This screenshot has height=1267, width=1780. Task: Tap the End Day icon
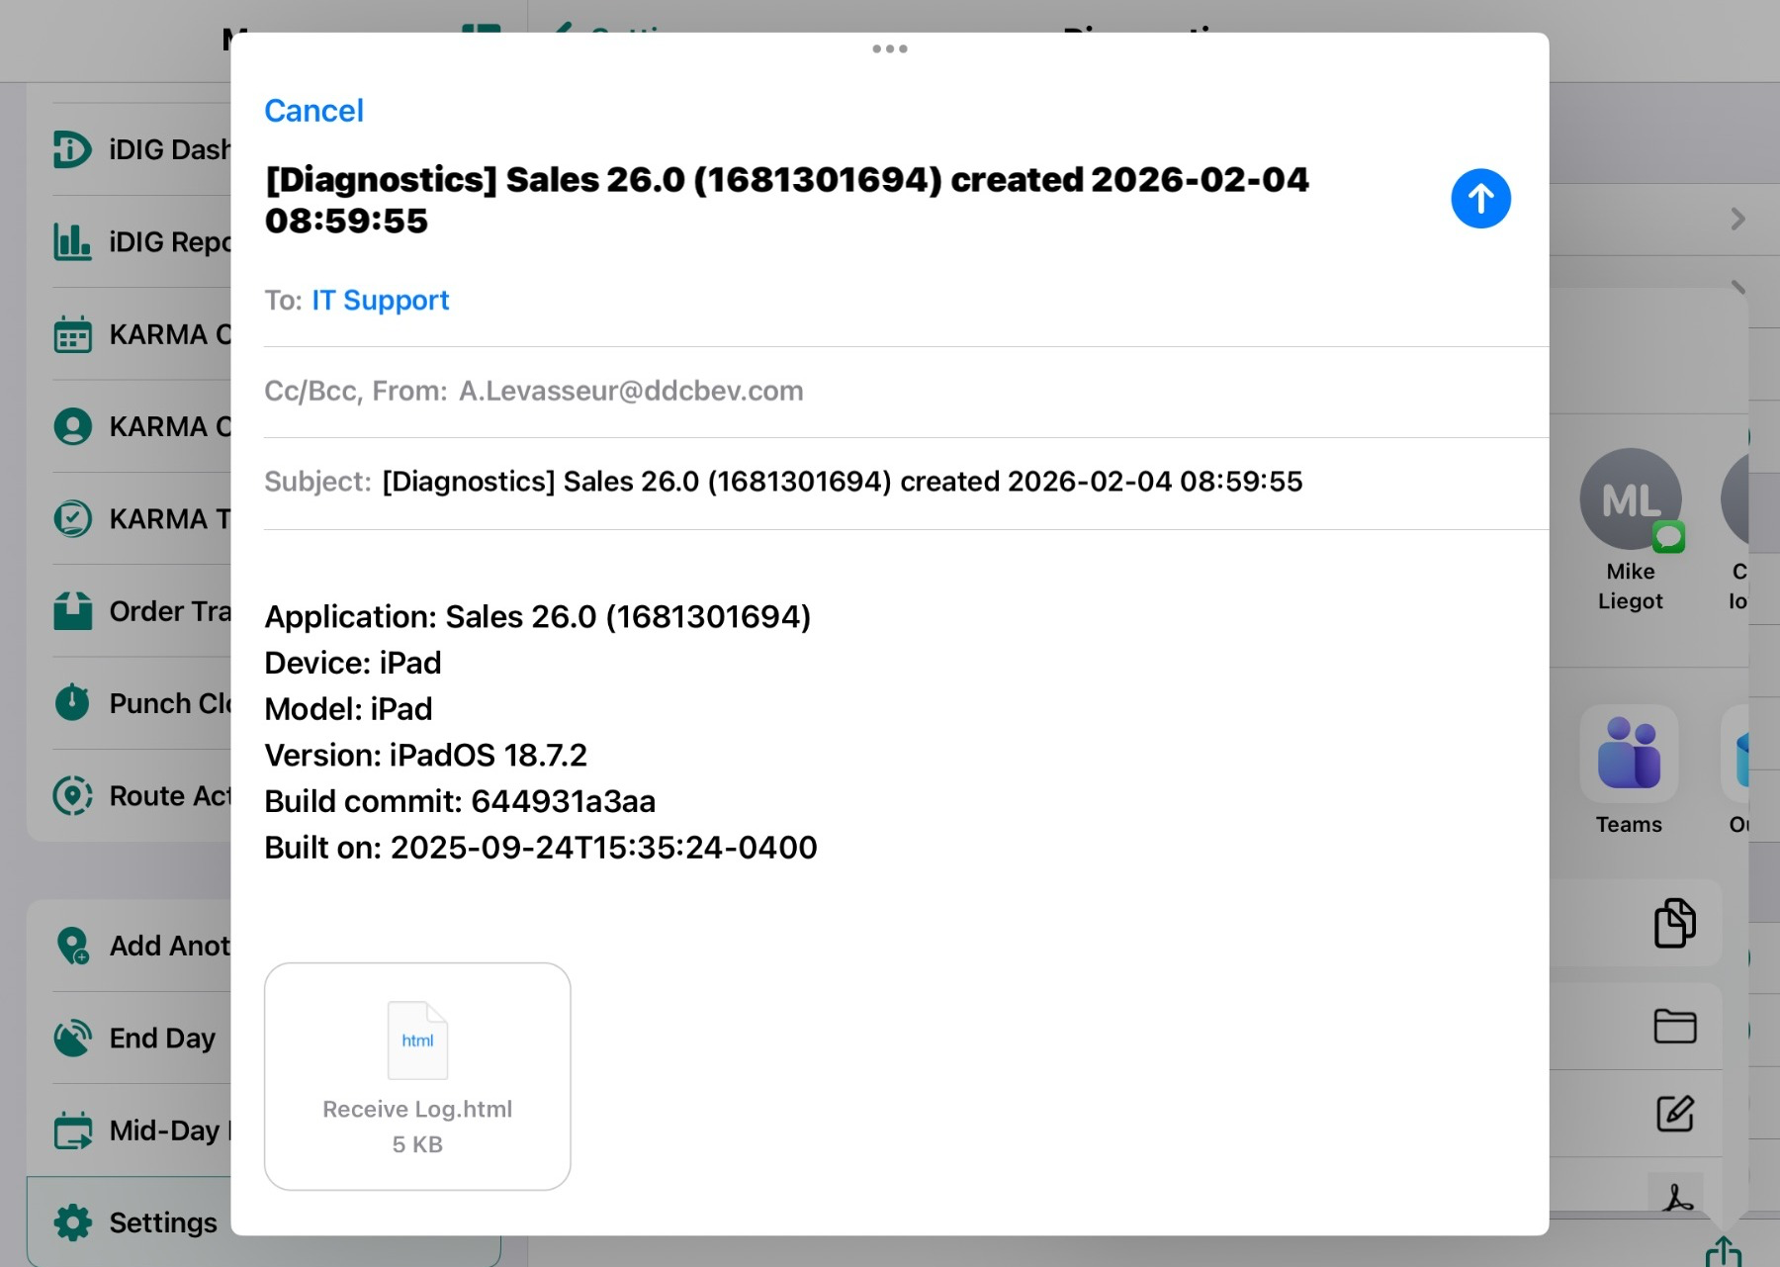pyautogui.click(x=72, y=1038)
